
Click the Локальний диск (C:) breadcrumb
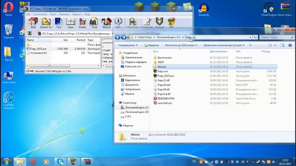tap(168, 37)
